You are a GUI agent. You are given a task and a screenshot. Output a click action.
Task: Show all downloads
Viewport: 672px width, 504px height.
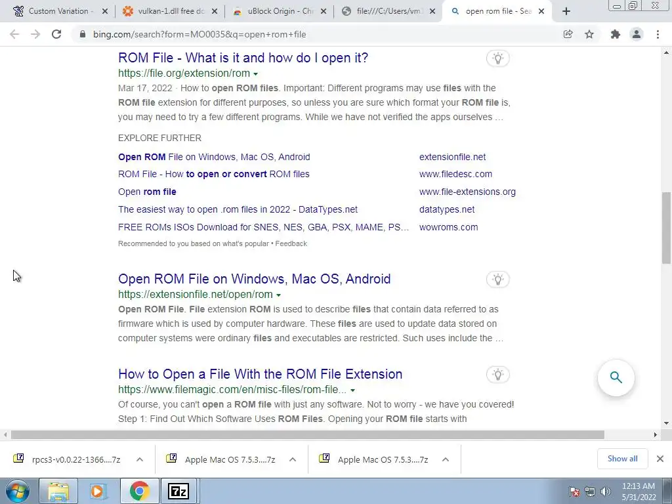point(622,459)
